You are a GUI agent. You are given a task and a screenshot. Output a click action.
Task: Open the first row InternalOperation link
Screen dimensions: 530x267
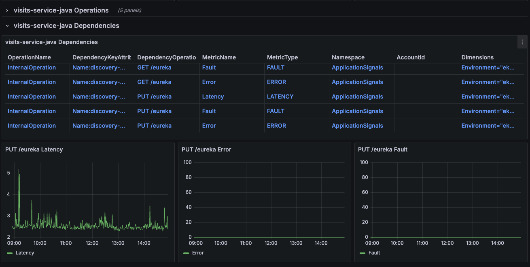(x=32, y=67)
